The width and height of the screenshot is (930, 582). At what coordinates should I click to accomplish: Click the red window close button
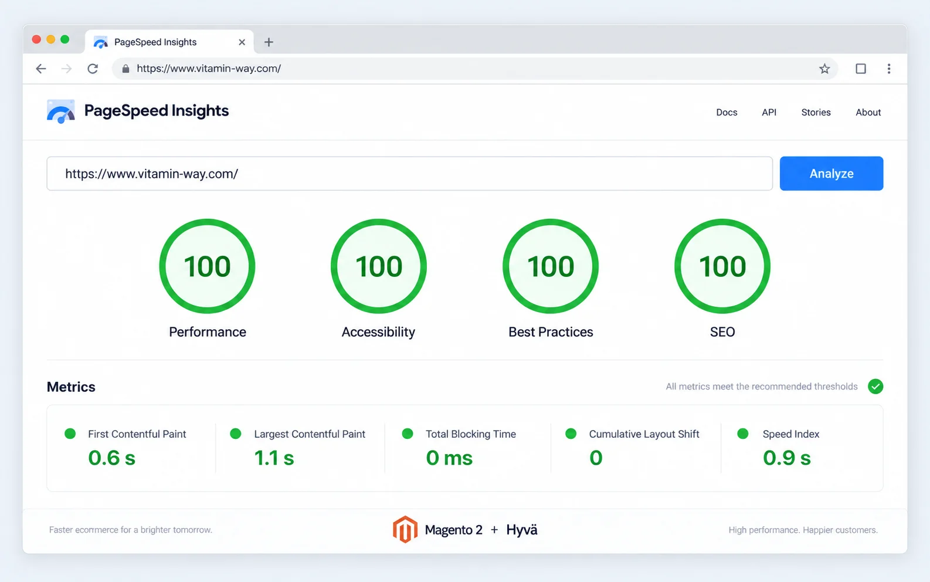[x=36, y=39]
